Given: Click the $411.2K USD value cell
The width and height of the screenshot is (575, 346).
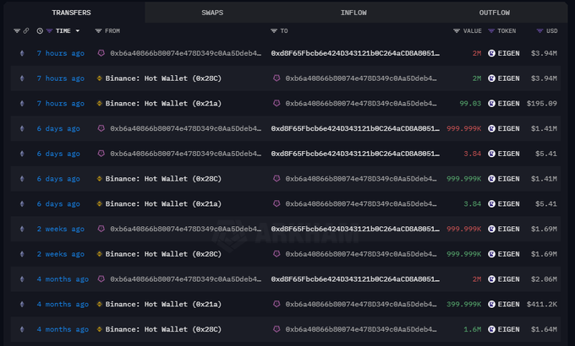Looking at the screenshot, I should coord(541,304).
